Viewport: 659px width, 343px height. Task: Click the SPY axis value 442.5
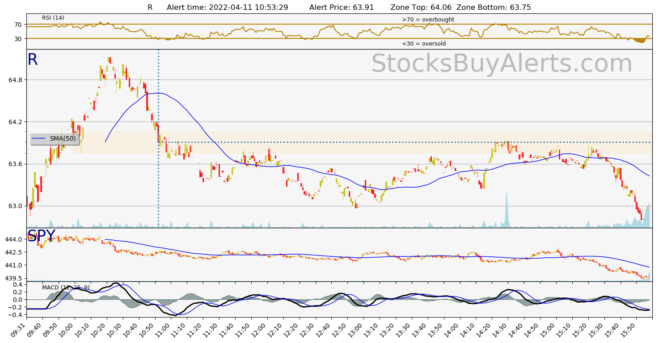pyautogui.click(x=13, y=252)
